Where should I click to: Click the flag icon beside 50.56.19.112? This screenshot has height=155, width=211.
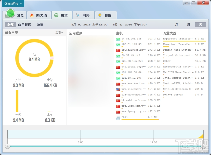tap(118, 56)
